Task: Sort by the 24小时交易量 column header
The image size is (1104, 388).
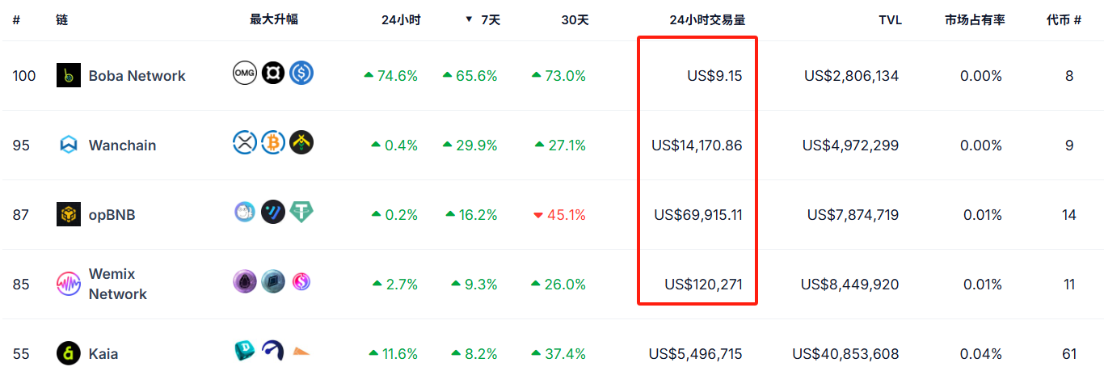Action: [707, 19]
